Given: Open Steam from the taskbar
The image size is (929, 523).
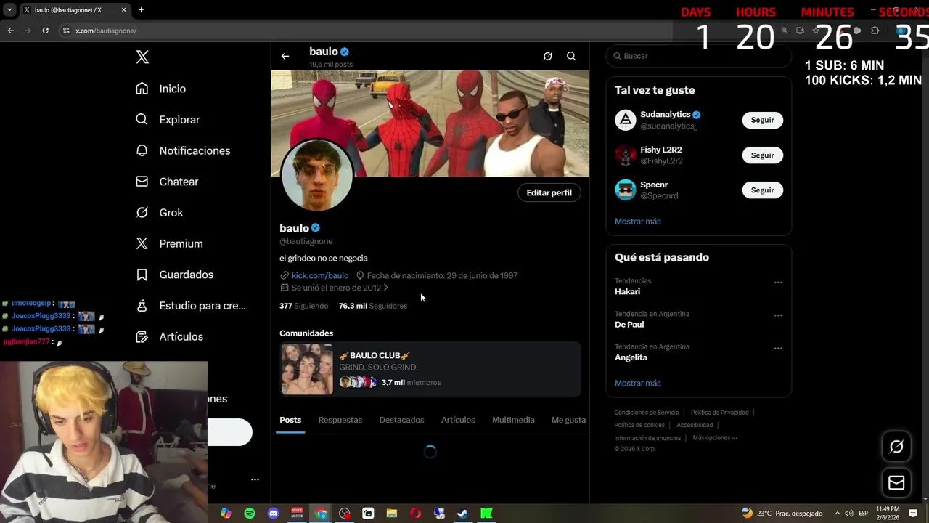Looking at the screenshot, I should [462, 514].
